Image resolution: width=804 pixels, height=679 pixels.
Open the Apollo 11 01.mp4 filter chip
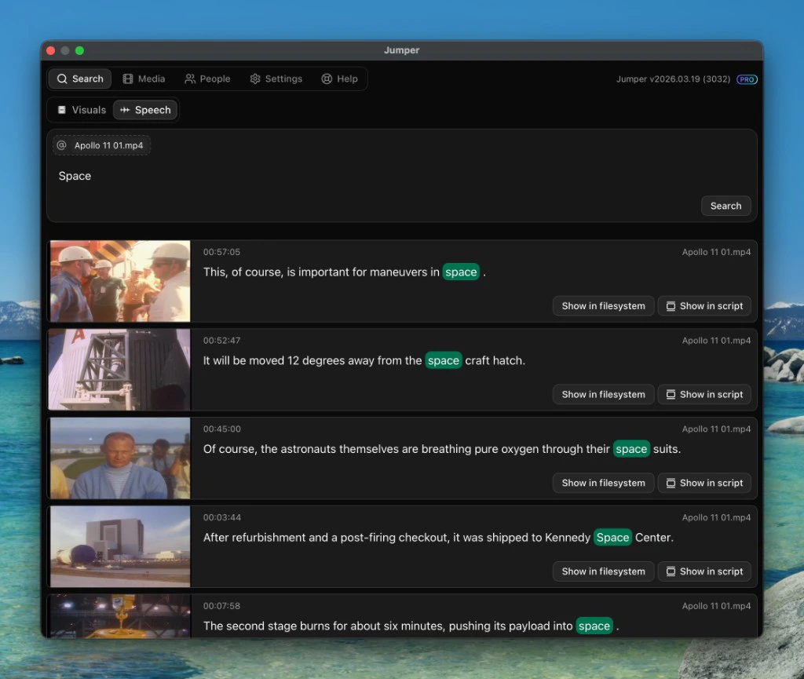(101, 145)
